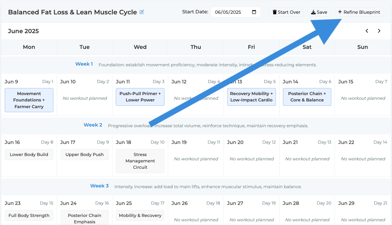Click No workout planned under Jun 15
This screenshot has height=225, width=392.
363,98
